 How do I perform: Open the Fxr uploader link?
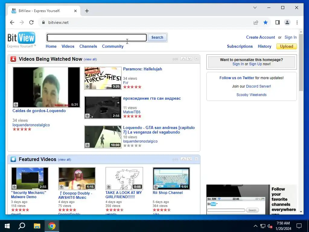click(x=126, y=83)
